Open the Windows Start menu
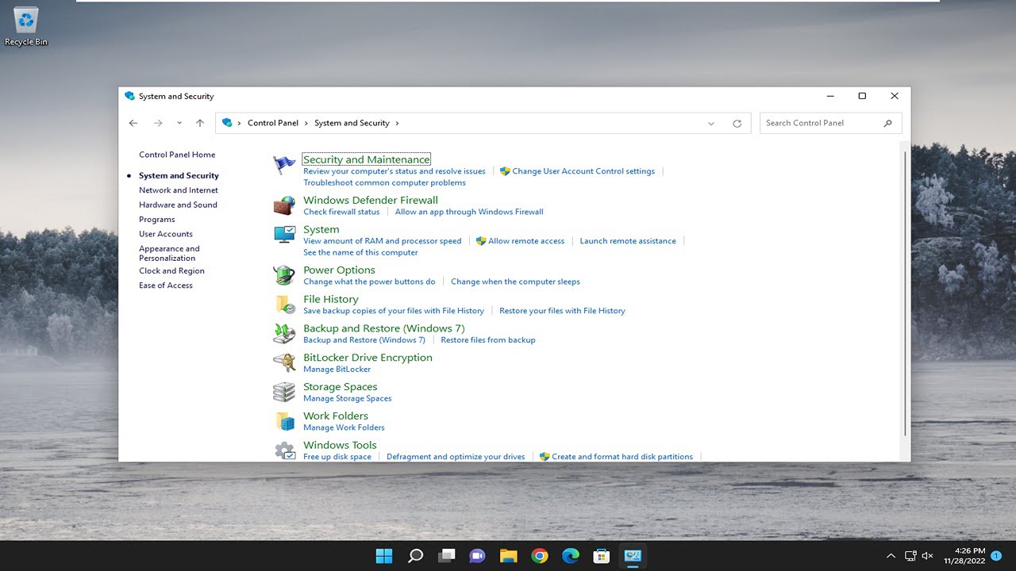This screenshot has height=571, width=1016. point(384,556)
